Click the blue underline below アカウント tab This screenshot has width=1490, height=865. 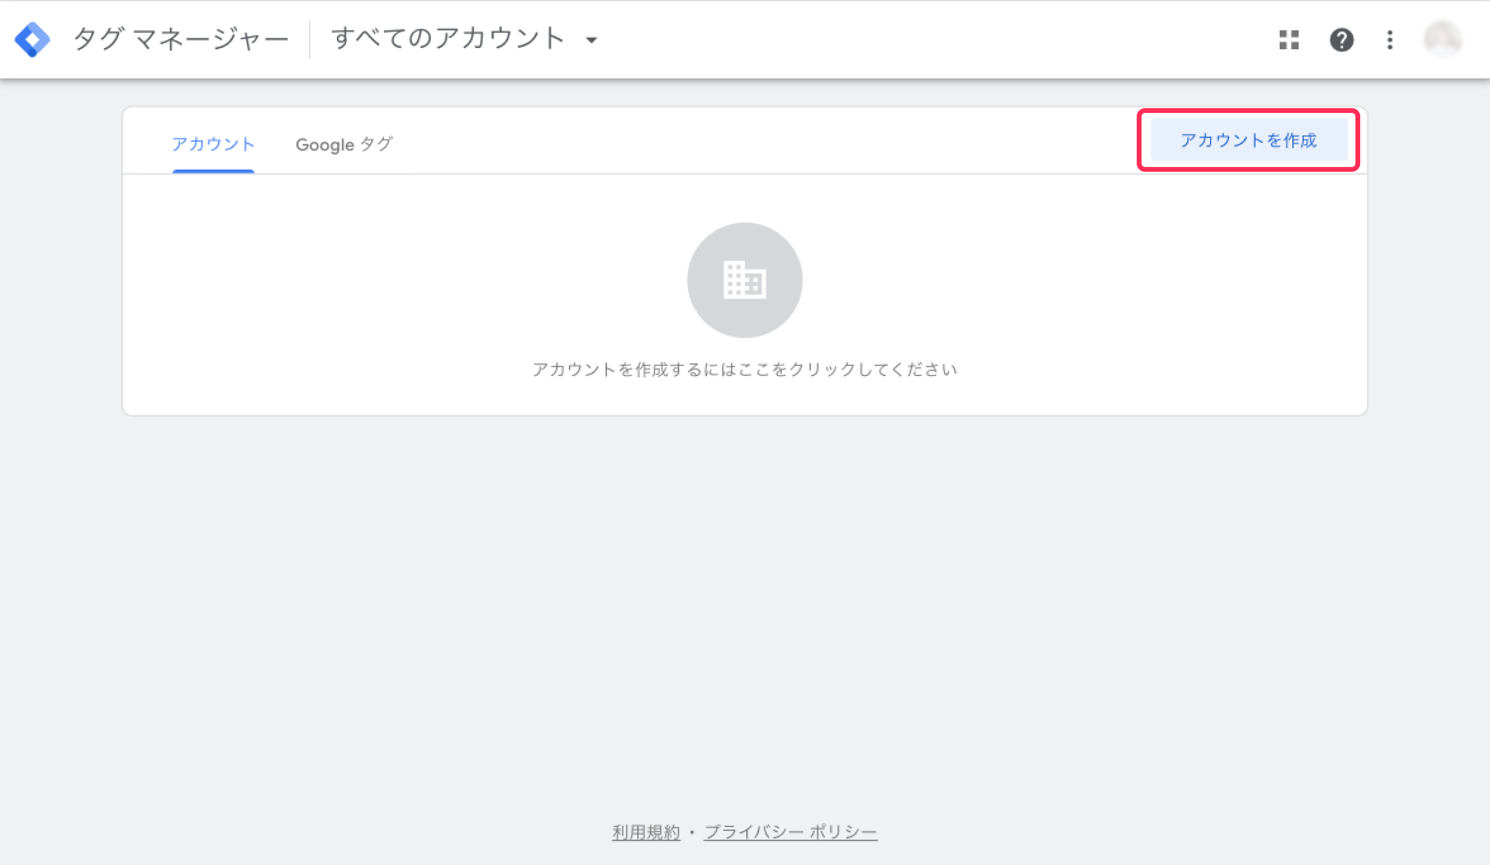(213, 172)
